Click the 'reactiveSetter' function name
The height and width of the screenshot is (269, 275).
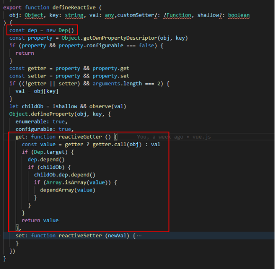[x=80, y=236]
